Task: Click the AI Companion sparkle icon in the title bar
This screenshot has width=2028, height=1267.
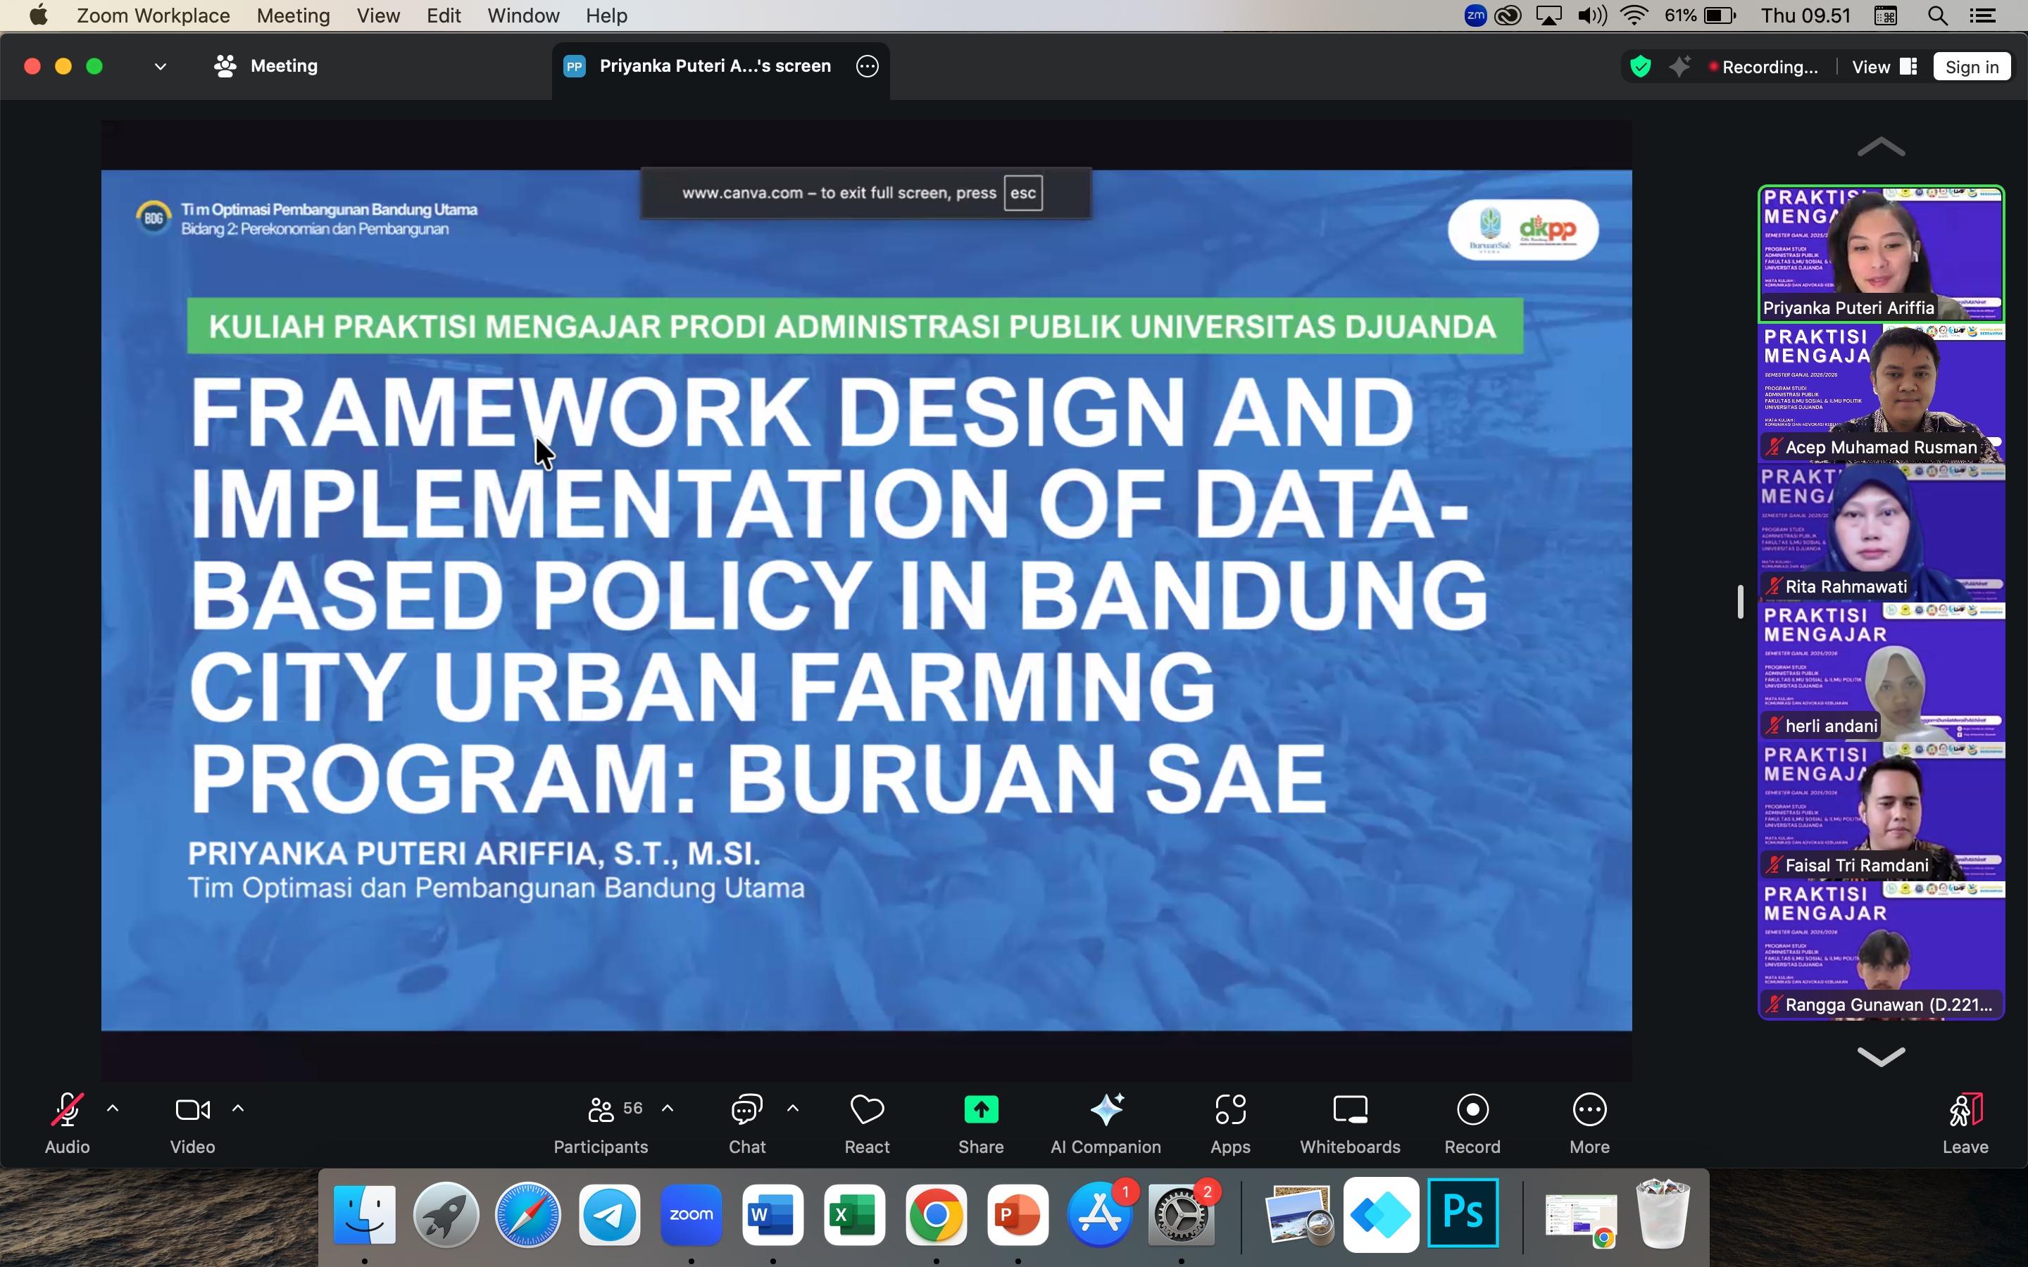Action: point(1679,66)
